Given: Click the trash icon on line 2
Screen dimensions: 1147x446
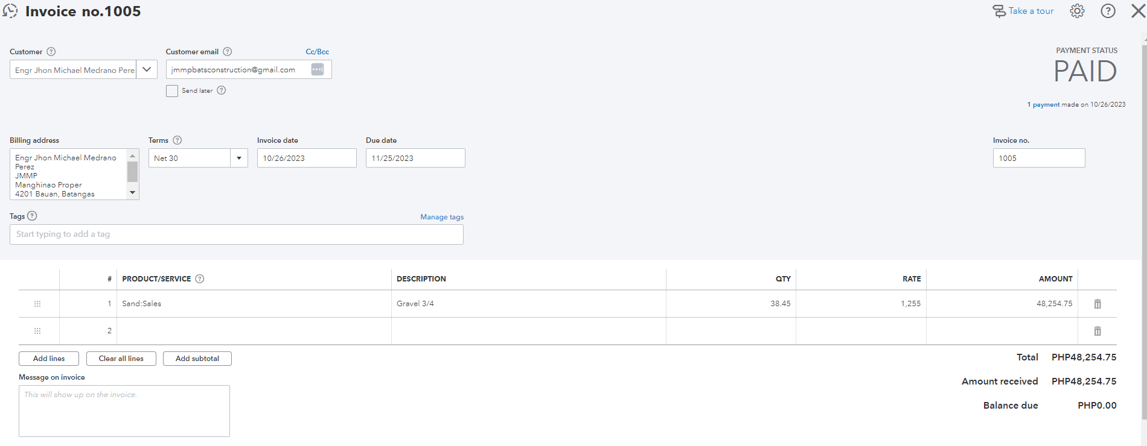Looking at the screenshot, I should 1097,331.
